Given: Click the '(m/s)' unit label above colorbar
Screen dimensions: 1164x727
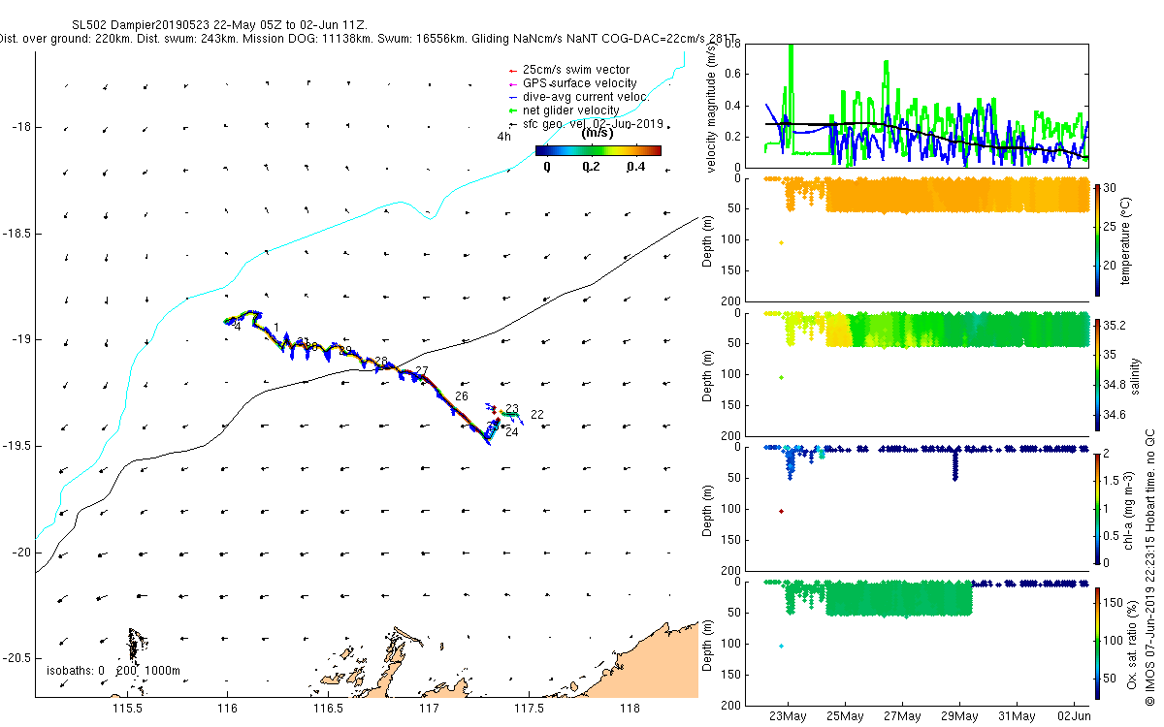Looking at the screenshot, I should pyautogui.click(x=597, y=135).
